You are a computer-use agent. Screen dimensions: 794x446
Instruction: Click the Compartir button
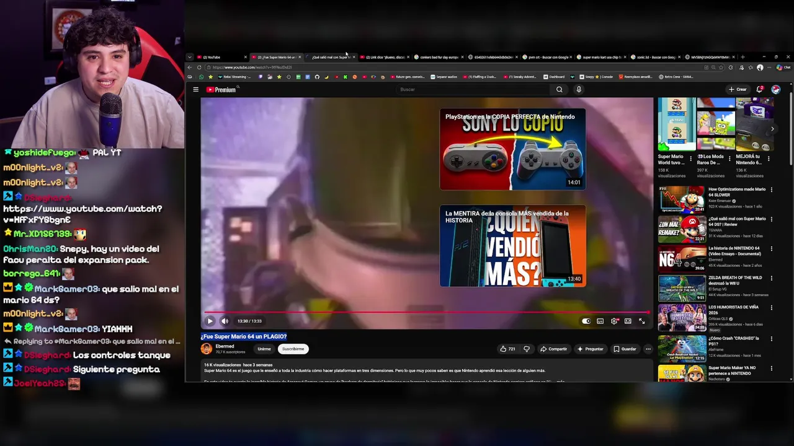(553, 349)
